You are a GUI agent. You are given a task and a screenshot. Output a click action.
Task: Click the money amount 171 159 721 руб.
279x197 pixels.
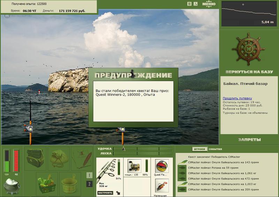(72, 11)
